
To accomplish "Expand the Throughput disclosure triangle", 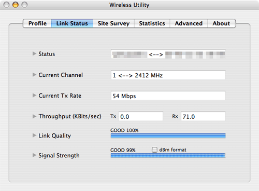I will [x=34, y=116].
